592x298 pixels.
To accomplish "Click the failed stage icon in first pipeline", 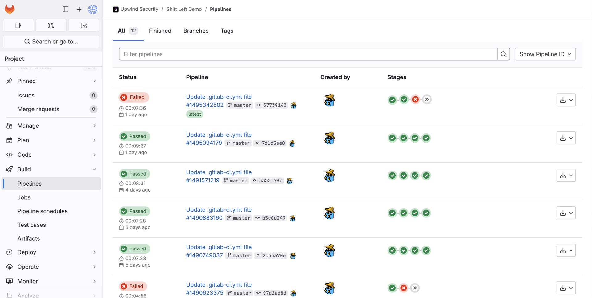I will pos(415,99).
